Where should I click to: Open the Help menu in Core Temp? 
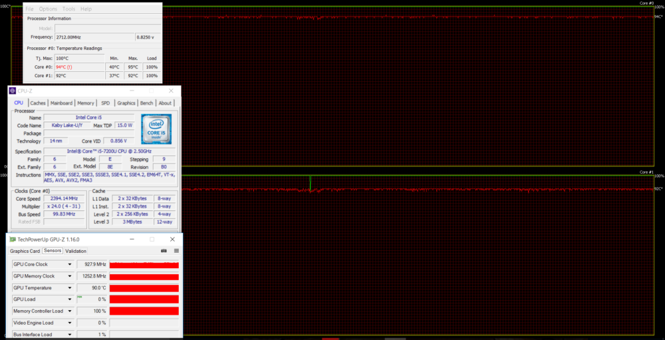pos(86,9)
